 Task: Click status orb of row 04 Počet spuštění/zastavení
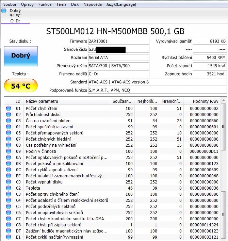pos(9,127)
